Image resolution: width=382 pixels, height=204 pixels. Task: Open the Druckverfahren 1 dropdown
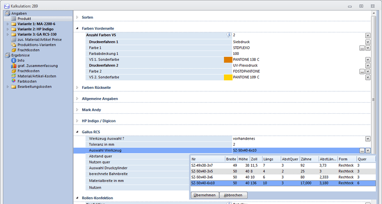coord(368,42)
